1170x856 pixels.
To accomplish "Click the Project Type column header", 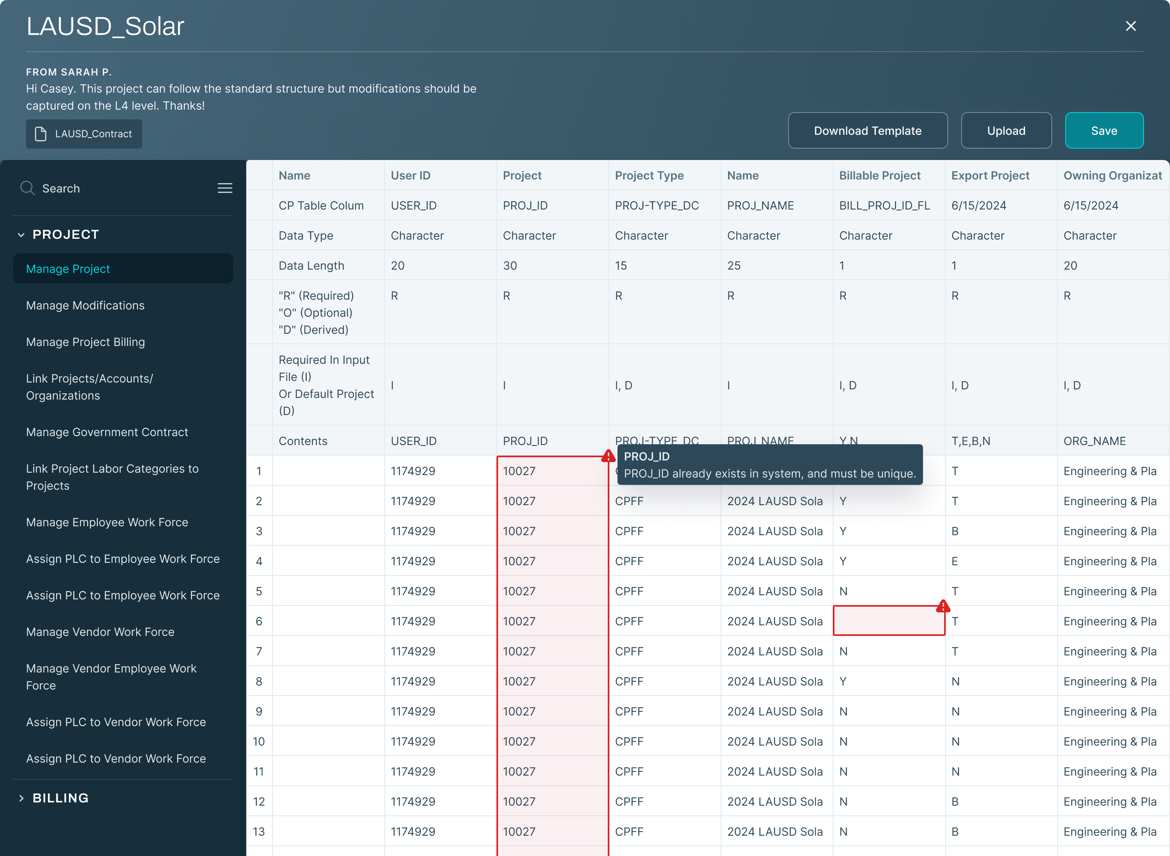I will (649, 175).
